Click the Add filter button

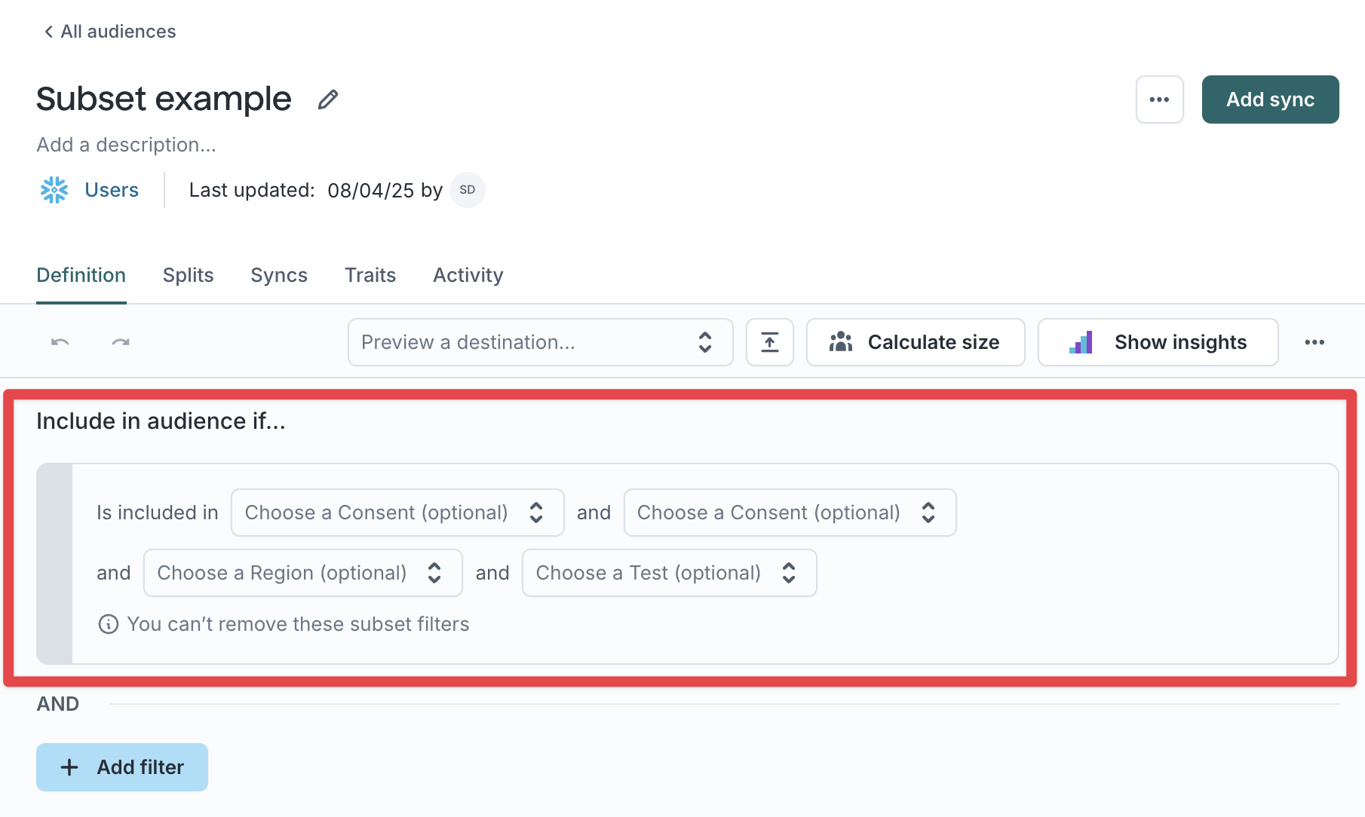pos(122,767)
